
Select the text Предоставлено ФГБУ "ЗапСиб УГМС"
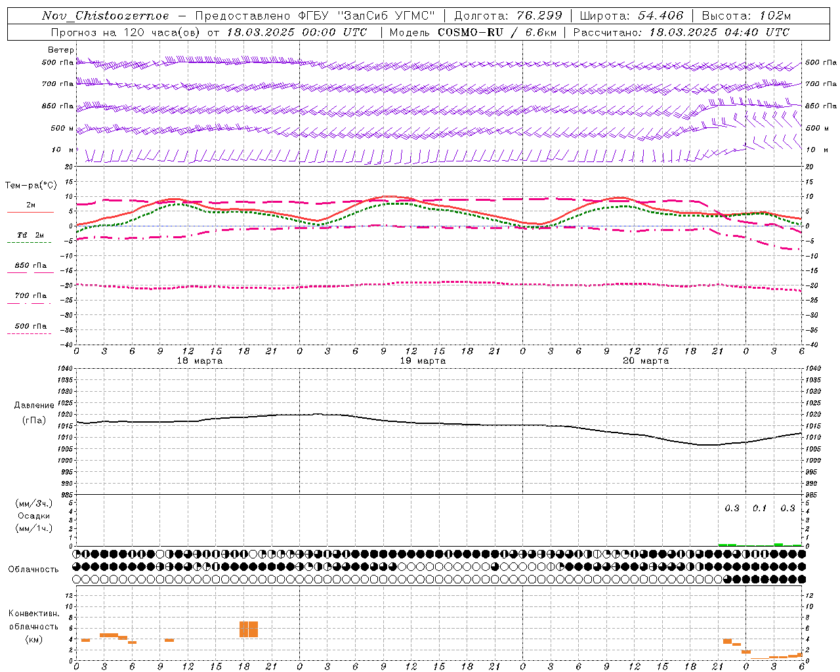315,16
